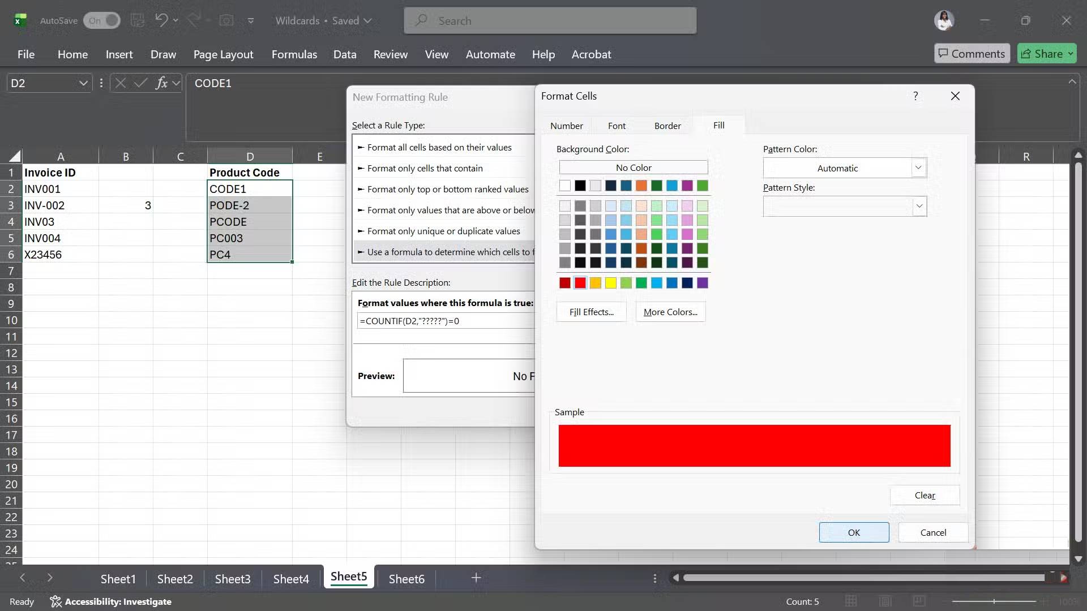Image resolution: width=1087 pixels, height=611 pixels.
Task: Click the Enter checkmark in the formula bar
Action: (141, 83)
